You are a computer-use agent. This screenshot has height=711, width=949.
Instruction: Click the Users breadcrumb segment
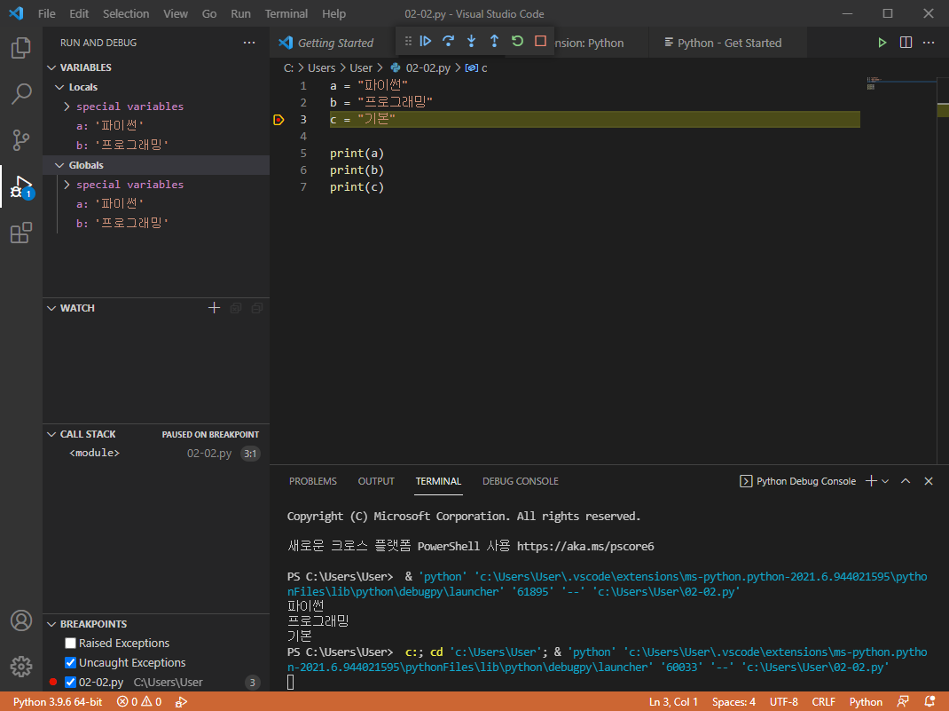coord(321,67)
